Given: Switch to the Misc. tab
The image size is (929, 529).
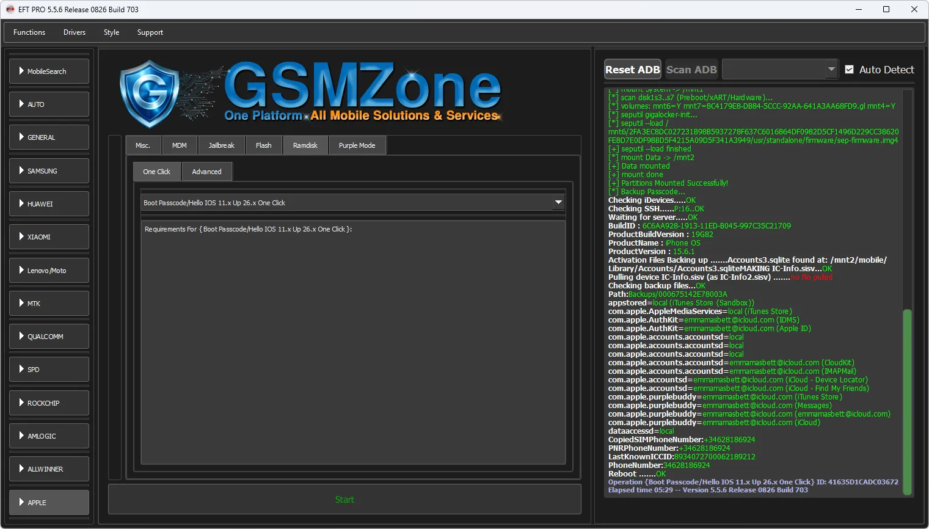Looking at the screenshot, I should click(x=143, y=145).
